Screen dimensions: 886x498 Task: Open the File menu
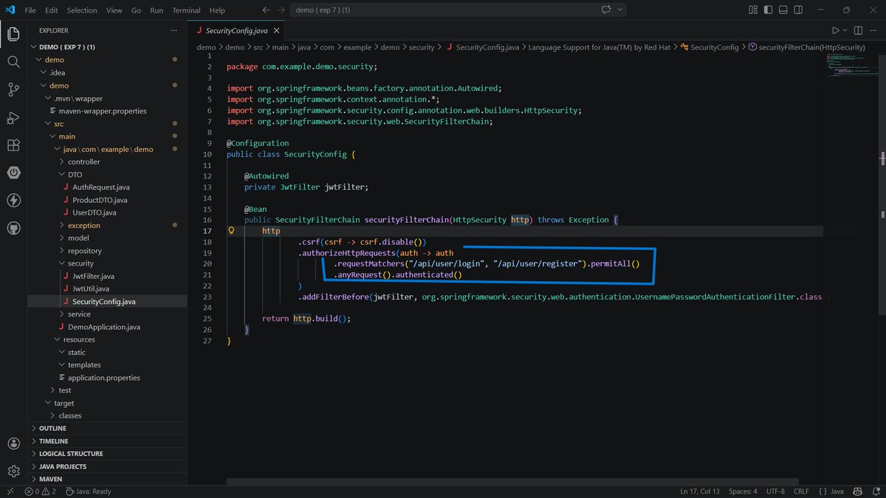[x=30, y=10]
